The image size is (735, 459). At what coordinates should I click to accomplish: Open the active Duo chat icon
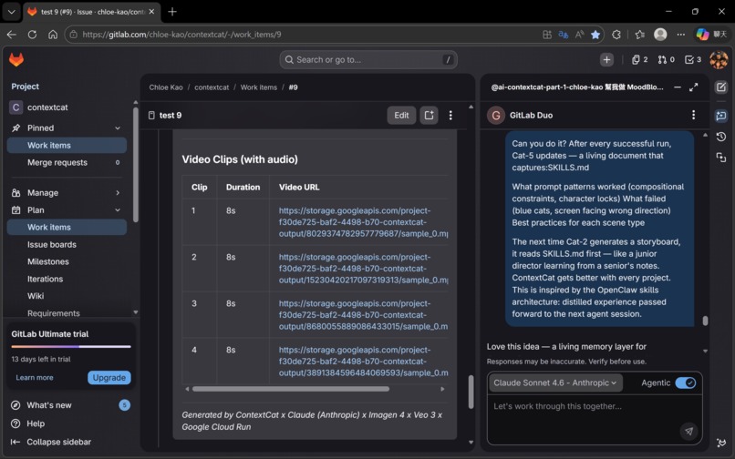point(721,116)
